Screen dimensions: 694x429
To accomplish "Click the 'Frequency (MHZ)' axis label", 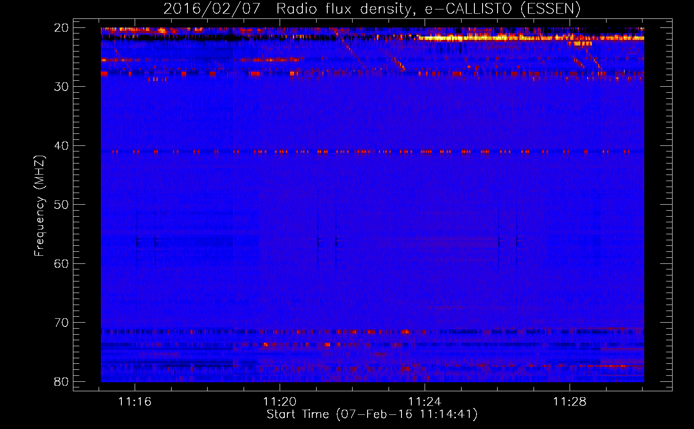I will [x=39, y=206].
